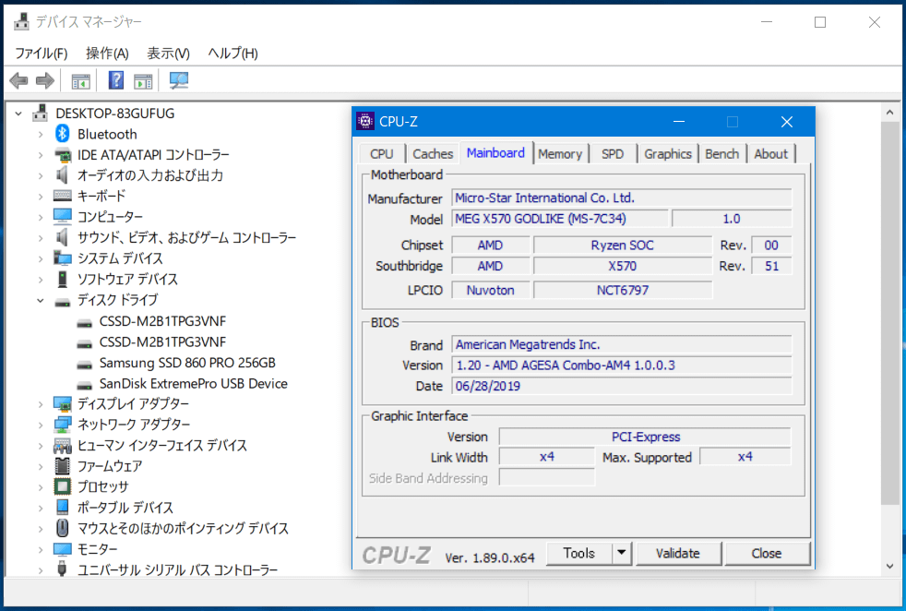906x611 pixels.
Task: Select the first CSSD-M2B1TPG3VNF drive
Action: coord(162,321)
